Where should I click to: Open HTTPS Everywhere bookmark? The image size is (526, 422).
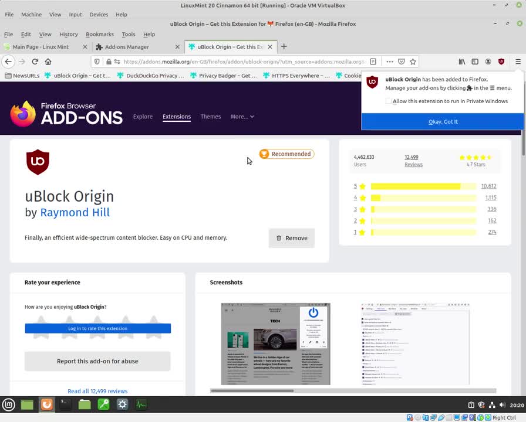(296, 76)
